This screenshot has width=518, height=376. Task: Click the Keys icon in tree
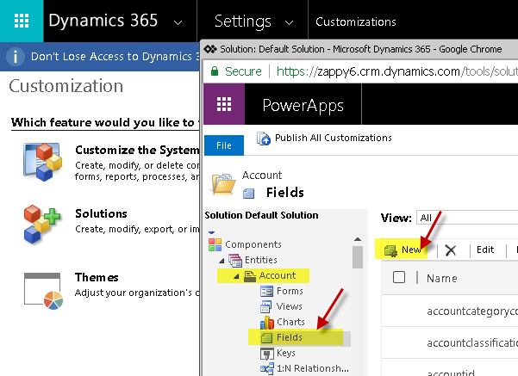(267, 354)
